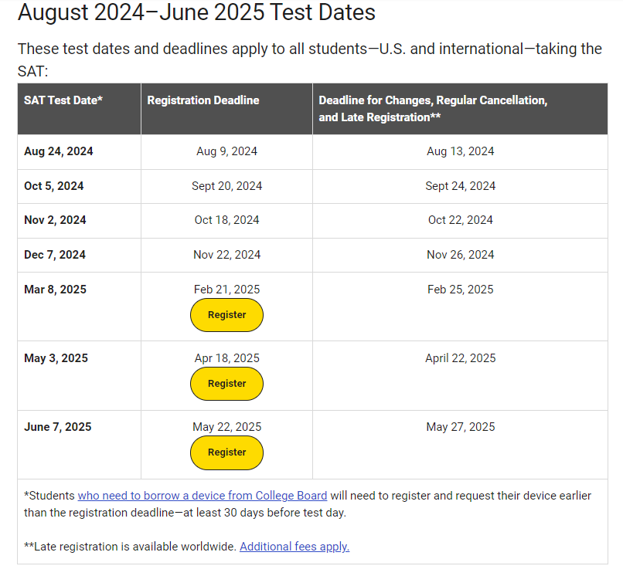Select the April 22, 2025 late registration date

460,358
